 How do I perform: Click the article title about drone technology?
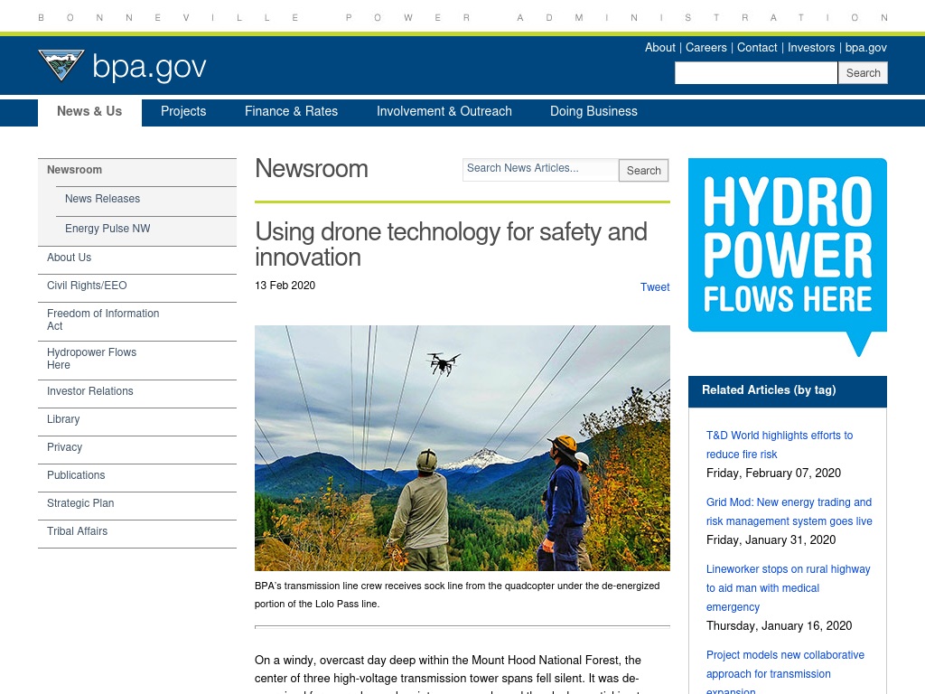click(x=452, y=245)
